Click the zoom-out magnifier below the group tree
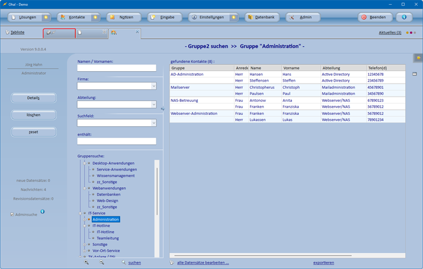 click(x=101, y=262)
